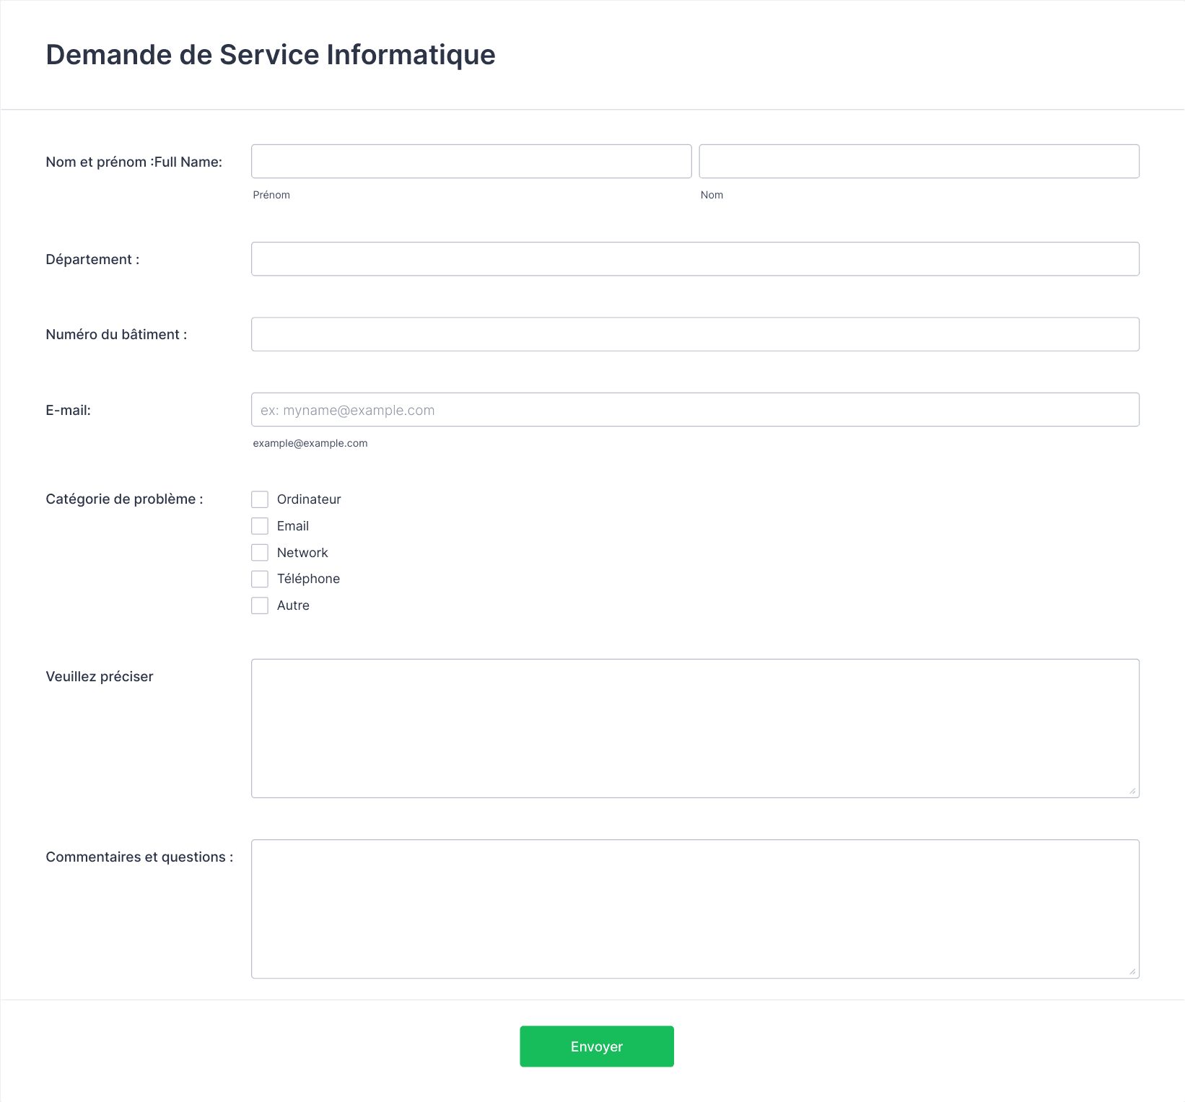Click the E-mail input field
1185x1102 pixels.
click(x=695, y=409)
